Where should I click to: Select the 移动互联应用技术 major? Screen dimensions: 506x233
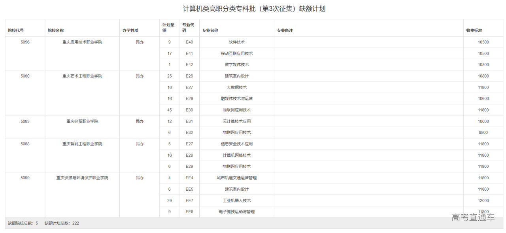pos(236,53)
